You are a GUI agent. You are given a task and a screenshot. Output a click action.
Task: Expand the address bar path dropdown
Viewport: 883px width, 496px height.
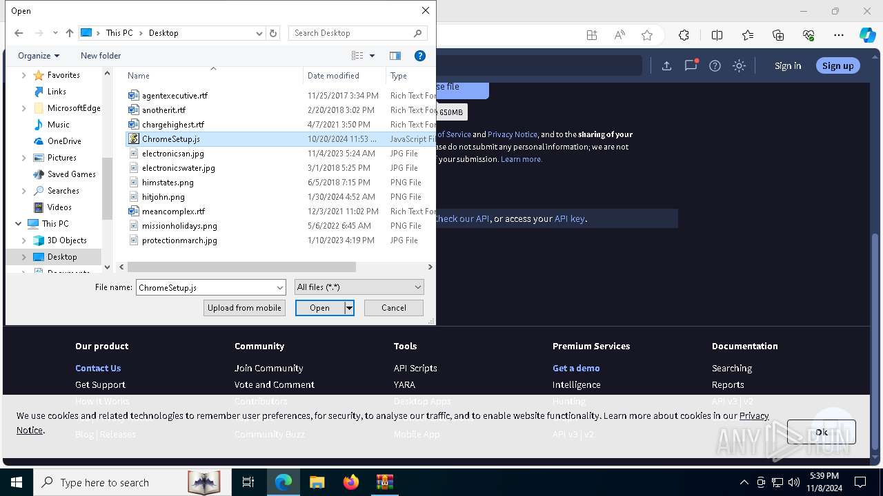[259, 33]
